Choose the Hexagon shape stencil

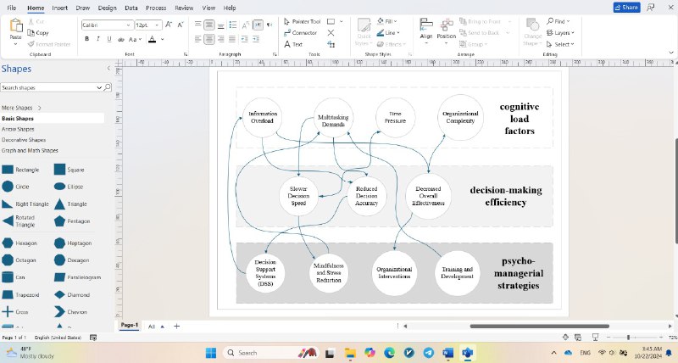19,243
